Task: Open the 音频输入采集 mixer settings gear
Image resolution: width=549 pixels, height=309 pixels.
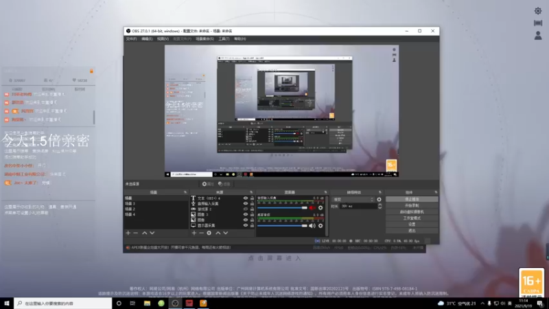Action: click(320, 208)
